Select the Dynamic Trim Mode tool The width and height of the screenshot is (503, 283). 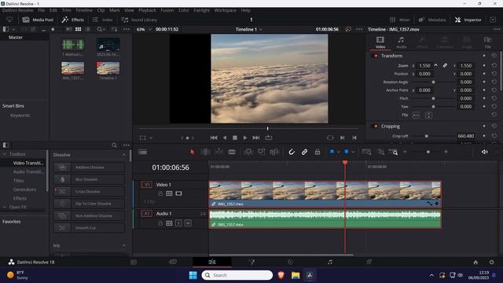click(218, 152)
